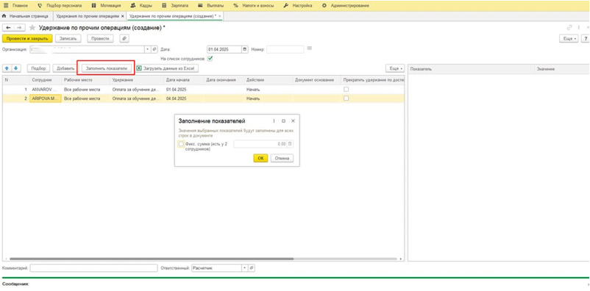
Task: Add document to favorites star
Action: [x=32, y=28]
